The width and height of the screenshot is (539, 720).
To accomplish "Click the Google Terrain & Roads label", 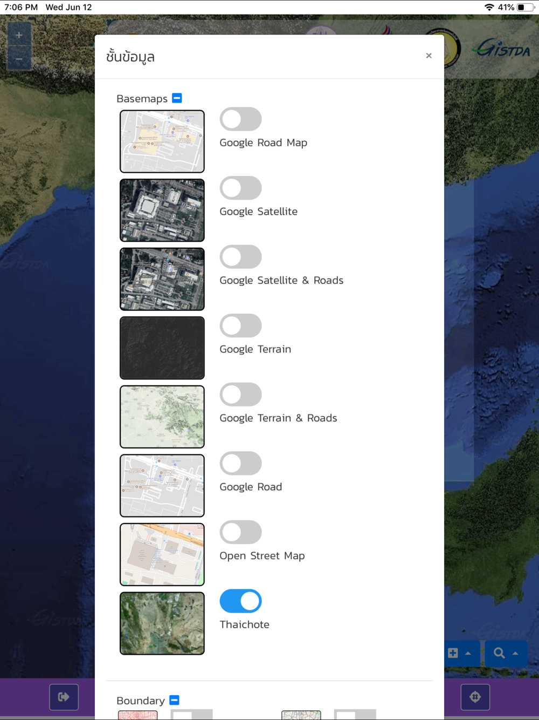I will point(278,418).
